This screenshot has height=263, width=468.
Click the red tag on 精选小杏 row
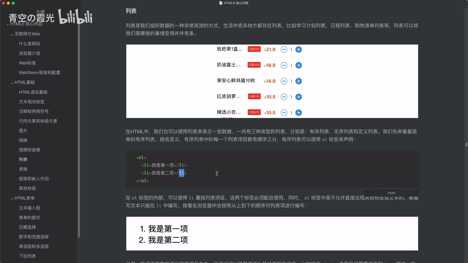click(x=254, y=112)
